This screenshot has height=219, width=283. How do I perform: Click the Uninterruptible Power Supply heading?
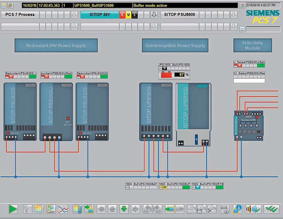click(175, 45)
